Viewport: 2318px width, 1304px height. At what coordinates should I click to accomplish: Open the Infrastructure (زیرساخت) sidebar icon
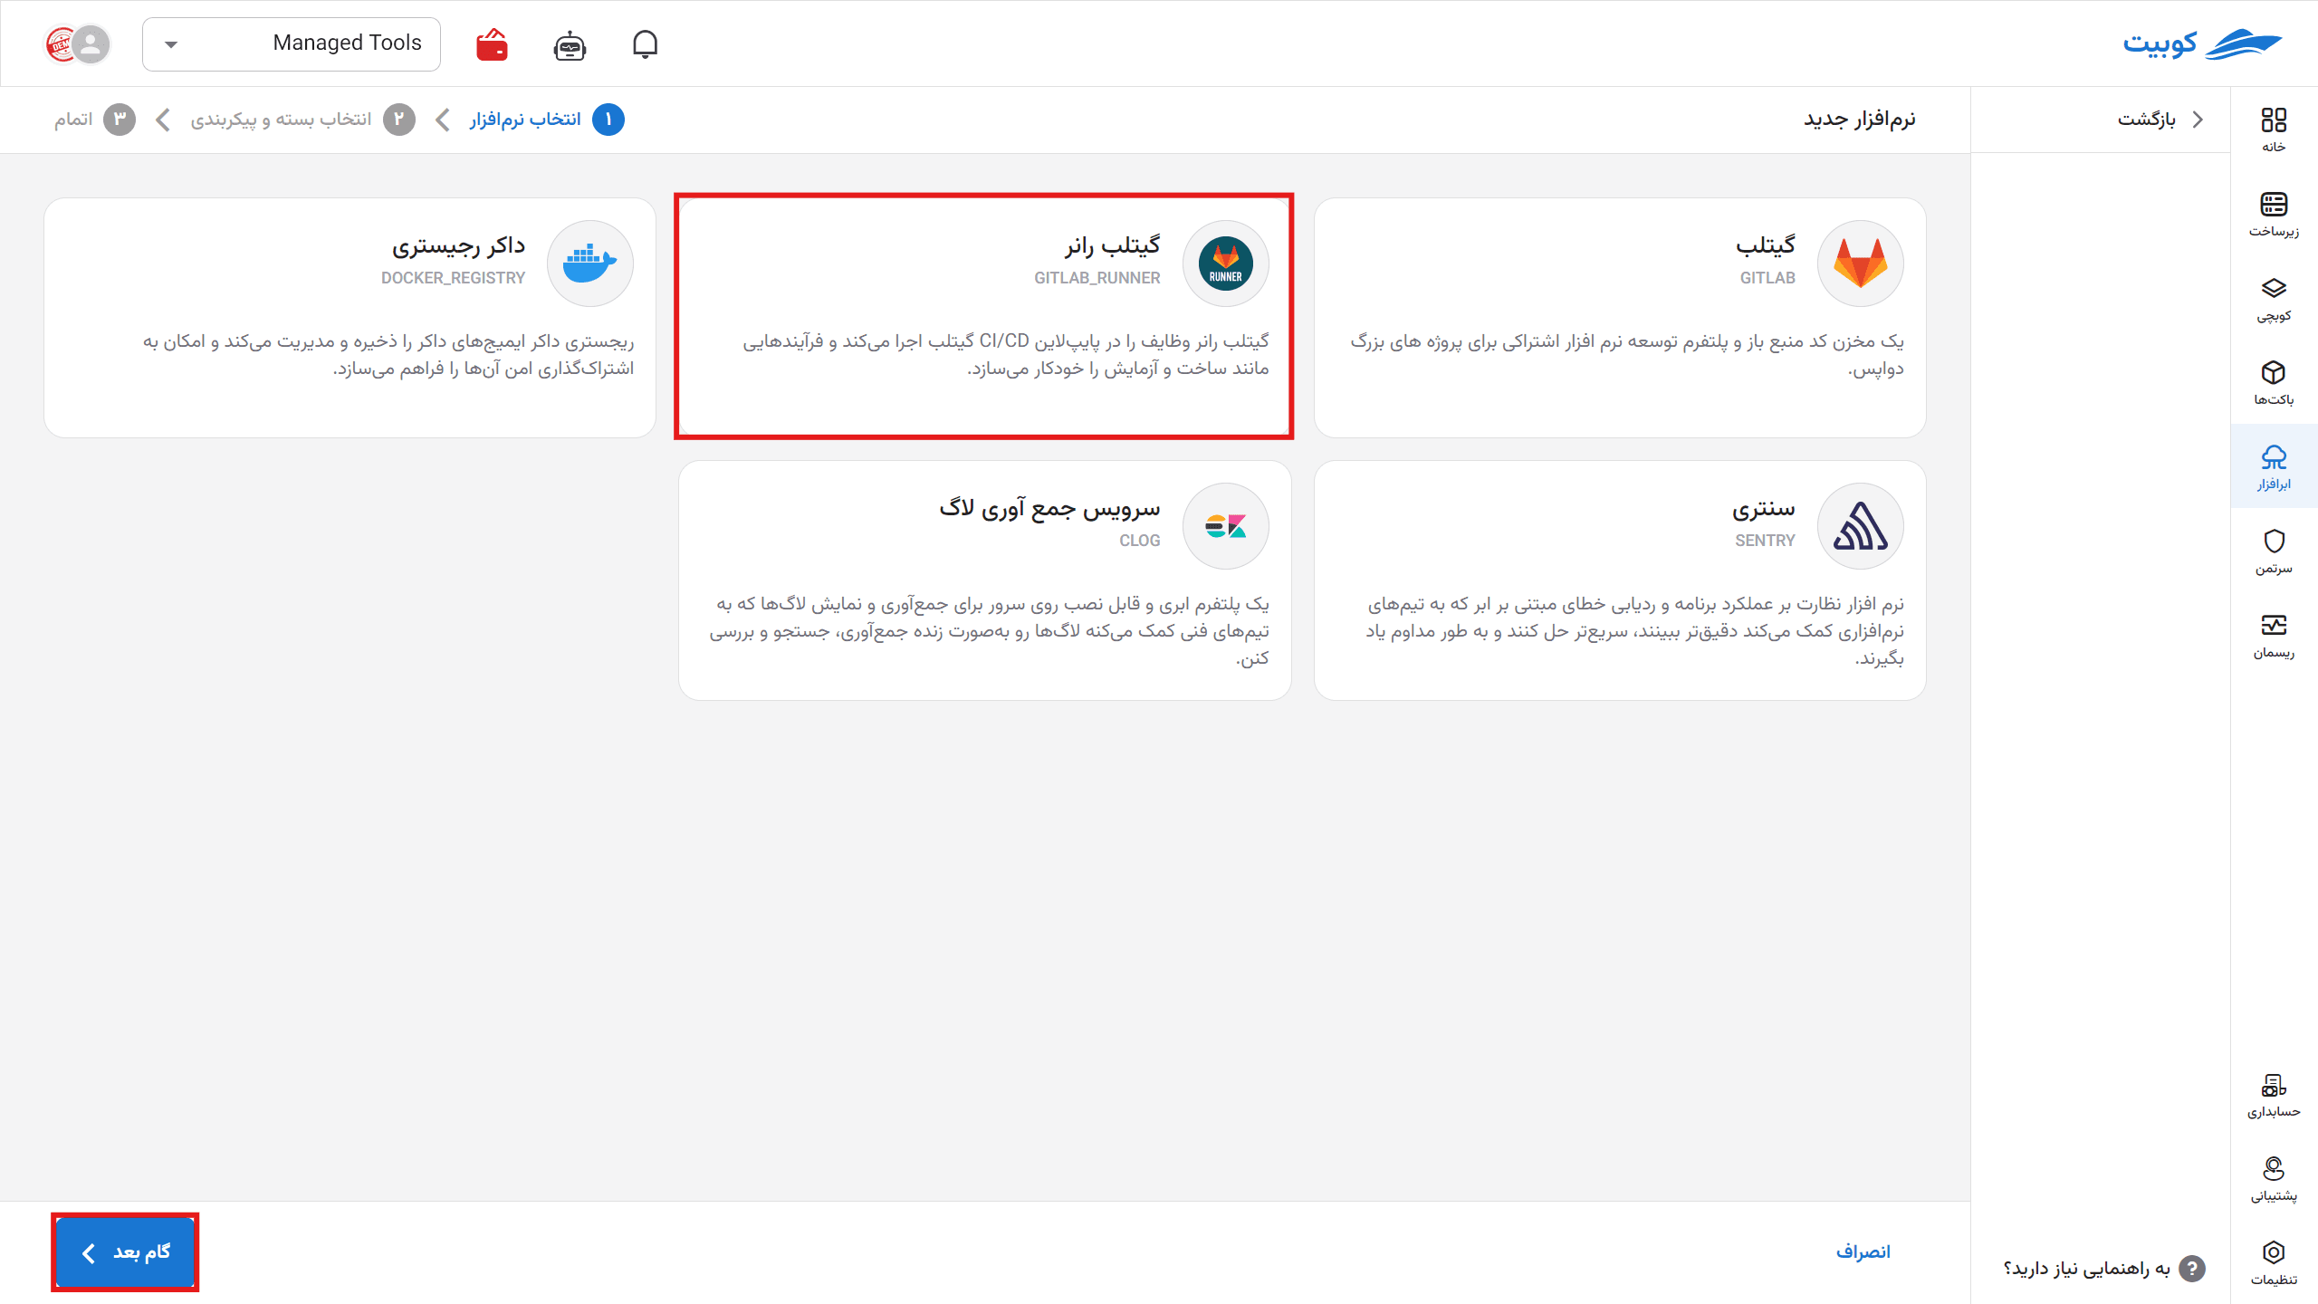click(x=2274, y=215)
